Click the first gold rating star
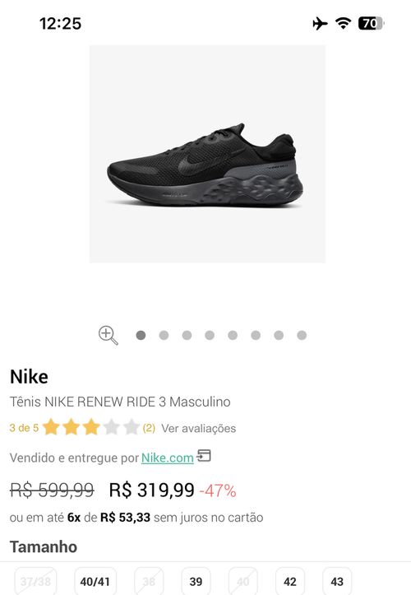The width and height of the screenshot is (411, 595). coord(51,427)
